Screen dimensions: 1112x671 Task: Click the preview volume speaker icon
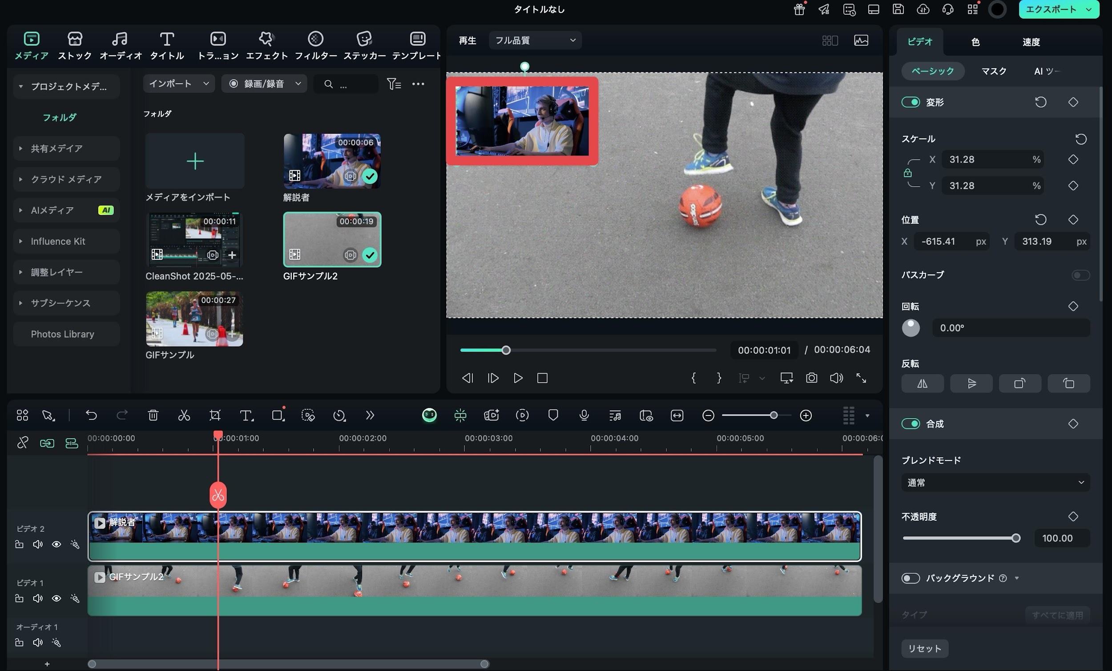pos(836,378)
